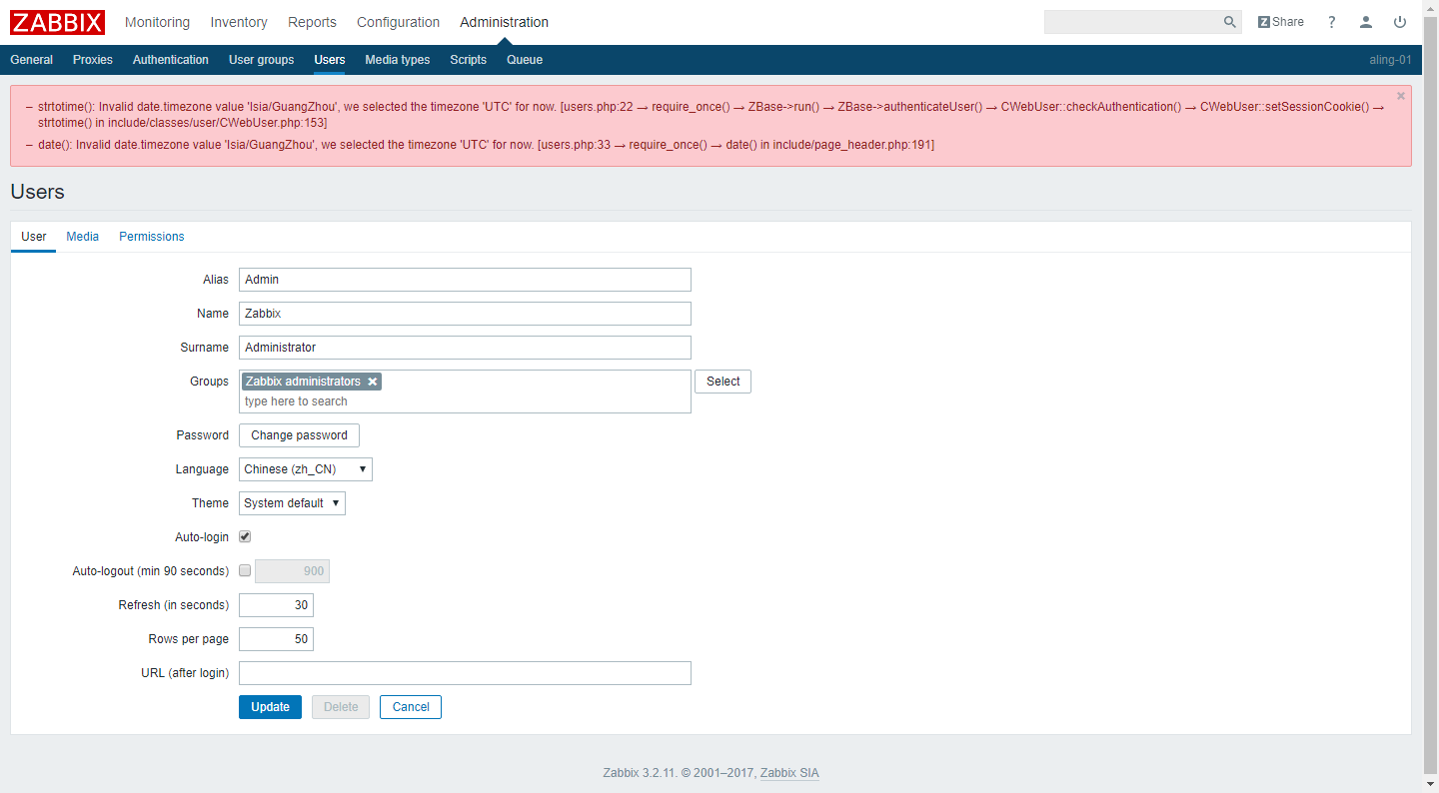Go to the Users submenu

pos(330,60)
